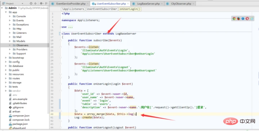Image resolution: width=259 pixels, height=133 pixels.
Task: Click line number 31 in gutter
Action: [52, 84]
